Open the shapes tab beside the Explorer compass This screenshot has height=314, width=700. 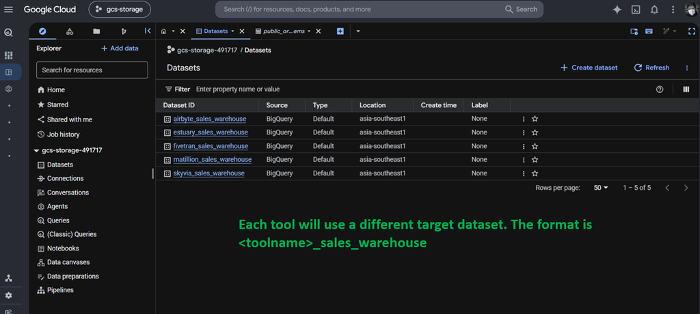point(70,31)
